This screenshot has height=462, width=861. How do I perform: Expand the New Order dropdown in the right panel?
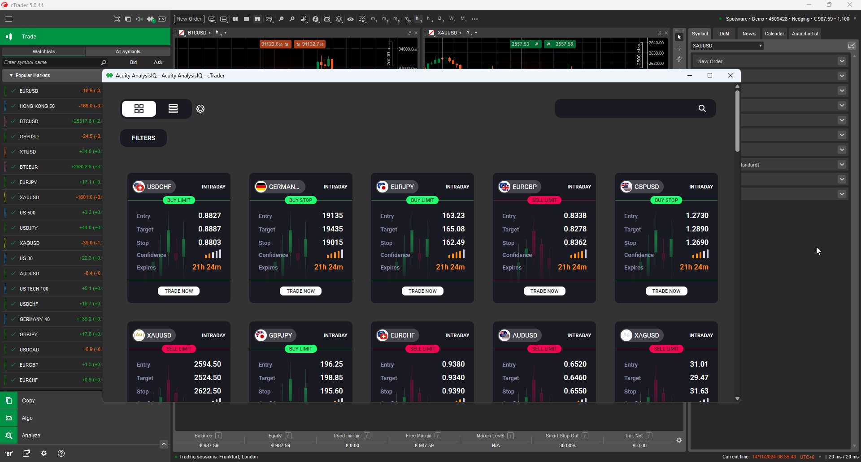842,61
